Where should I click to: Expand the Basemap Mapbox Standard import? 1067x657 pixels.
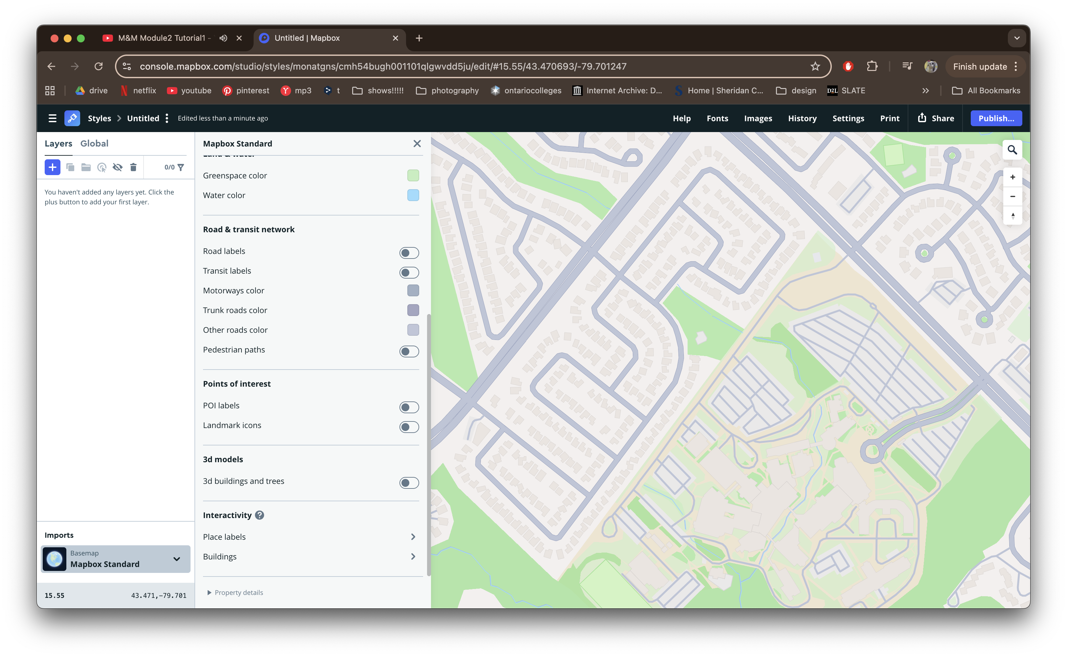[x=176, y=559]
